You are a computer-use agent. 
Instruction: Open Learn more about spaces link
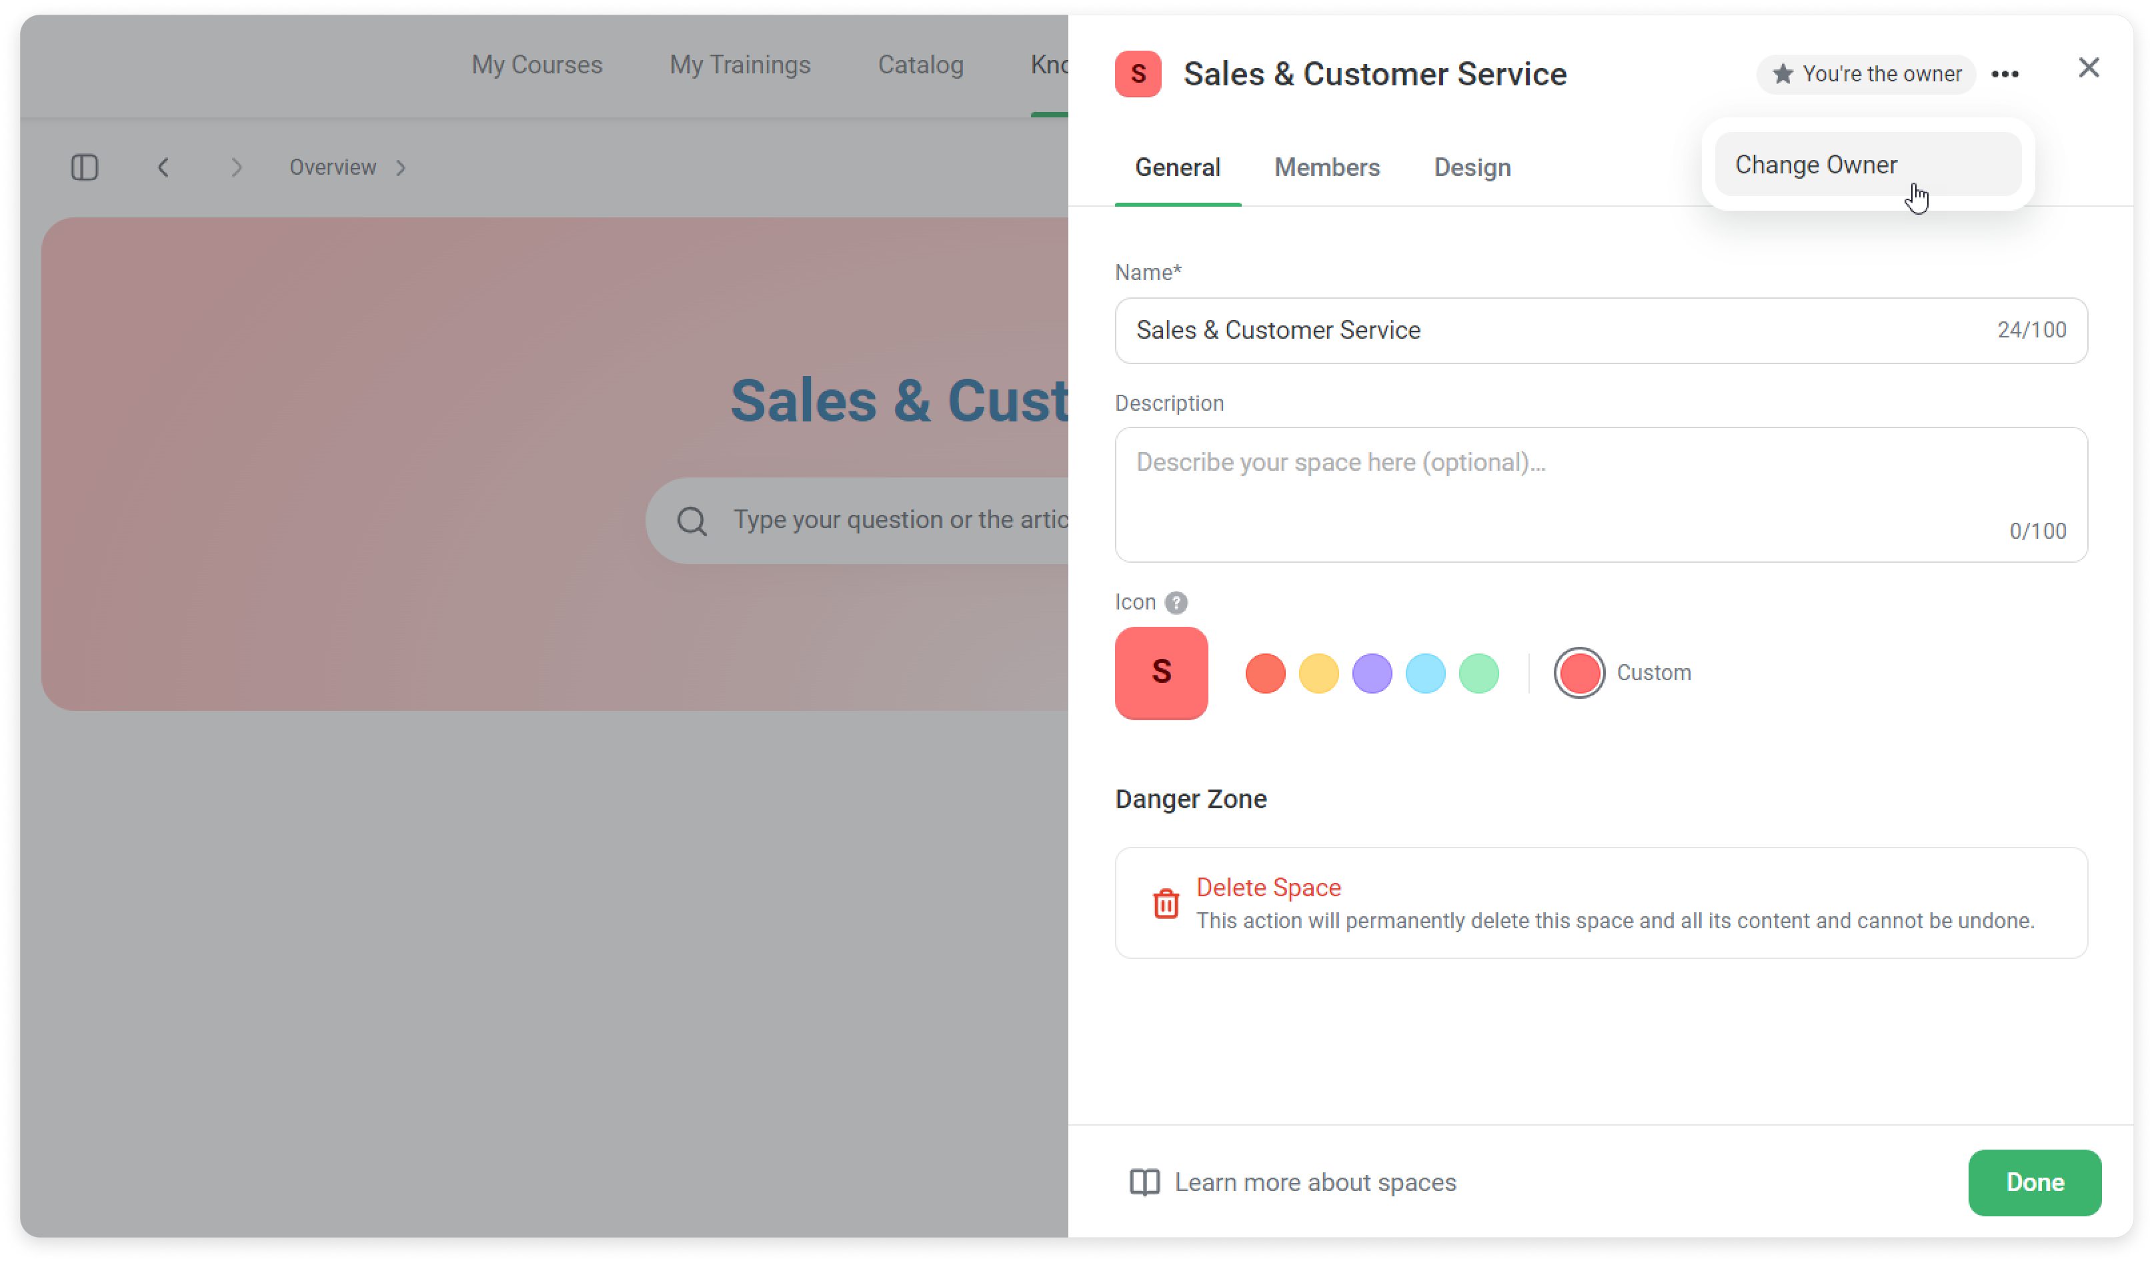point(1314,1183)
